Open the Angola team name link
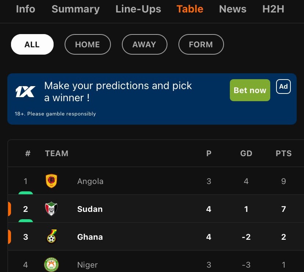The width and height of the screenshot is (304, 272). pos(90,181)
